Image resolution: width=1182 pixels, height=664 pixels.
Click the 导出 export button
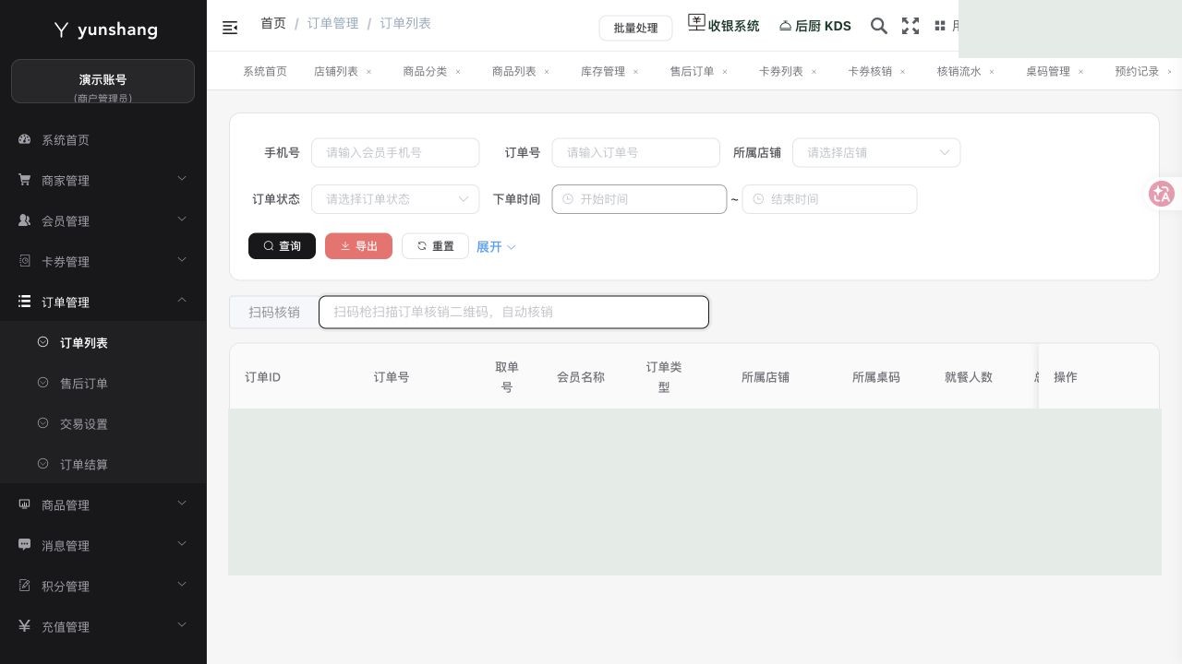[358, 246]
